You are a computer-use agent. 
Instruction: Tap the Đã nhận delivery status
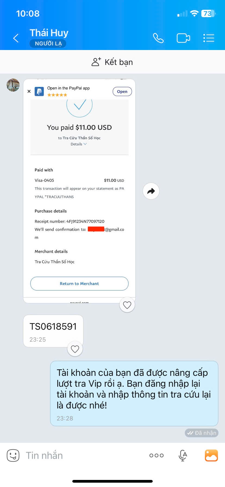(x=201, y=433)
